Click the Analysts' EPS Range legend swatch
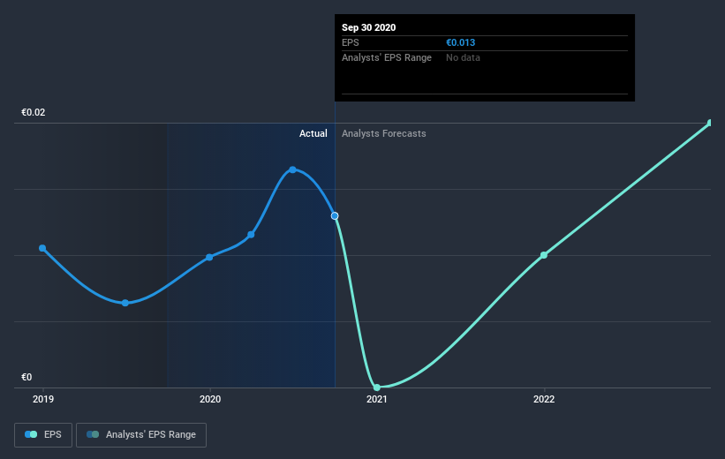The image size is (725, 459). click(x=93, y=434)
